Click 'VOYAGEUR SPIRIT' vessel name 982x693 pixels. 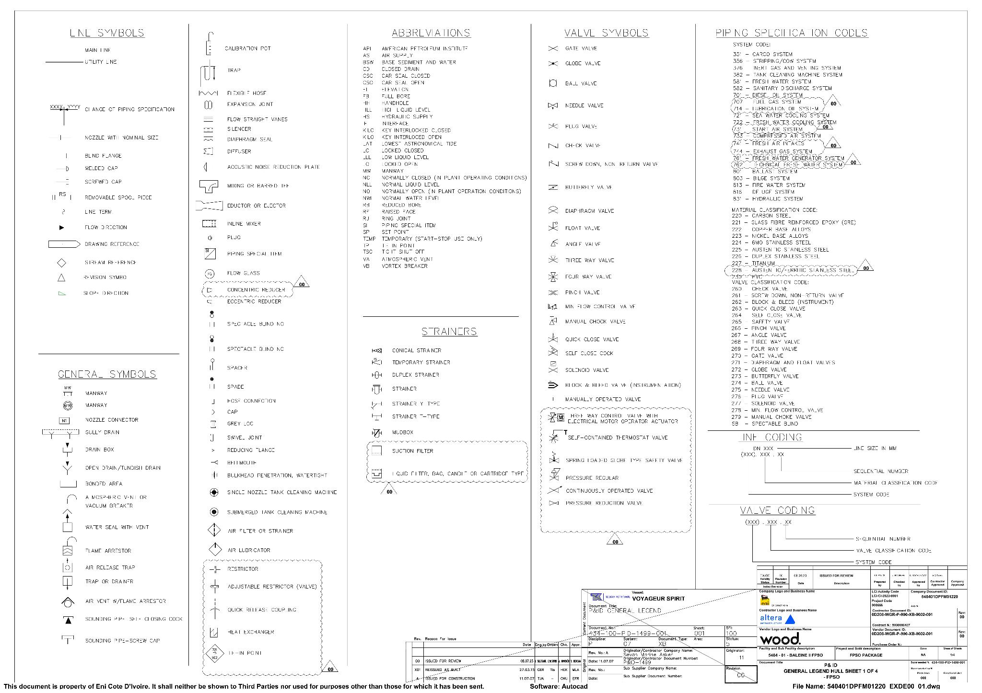[x=658, y=599]
